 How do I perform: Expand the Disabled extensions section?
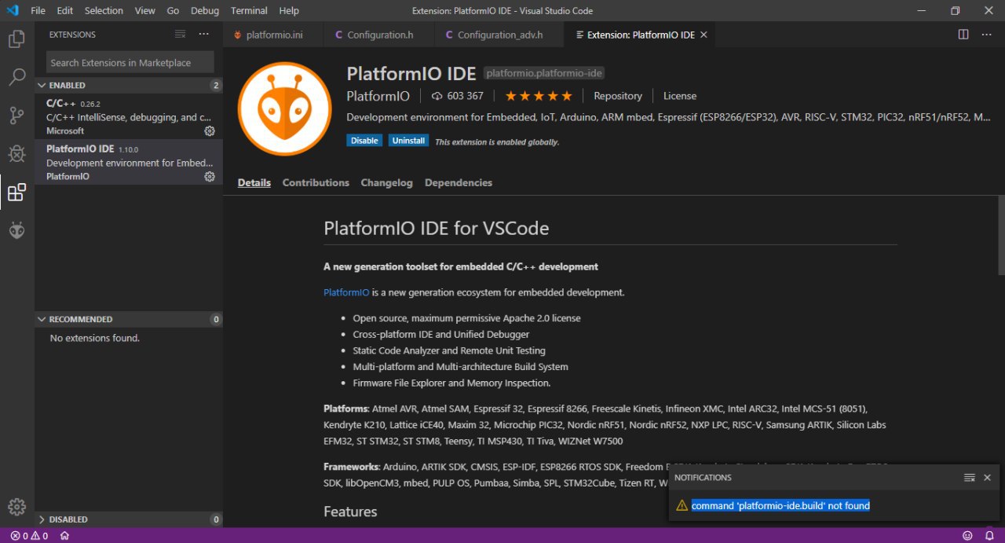[129, 519]
